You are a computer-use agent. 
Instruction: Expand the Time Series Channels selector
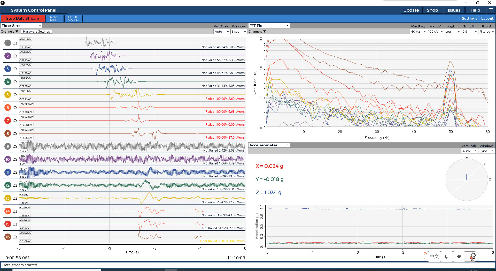click(9, 32)
